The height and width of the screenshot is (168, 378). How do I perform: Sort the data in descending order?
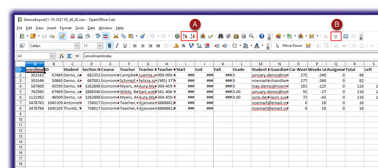click(x=193, y=36)
